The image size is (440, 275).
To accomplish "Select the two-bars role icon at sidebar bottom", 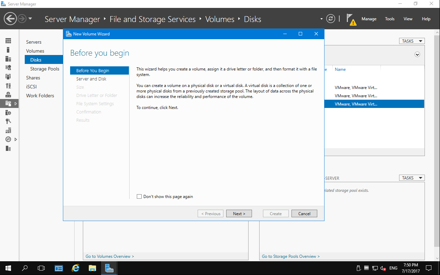I will [x=8, y=148].
